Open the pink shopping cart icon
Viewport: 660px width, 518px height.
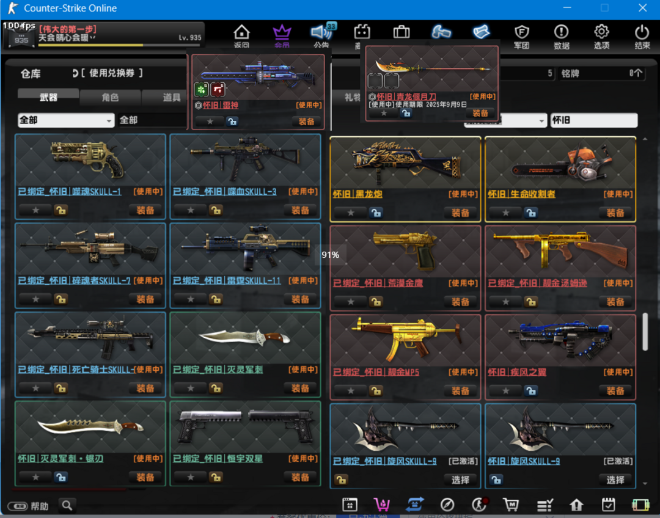click(x=382, y=505)
